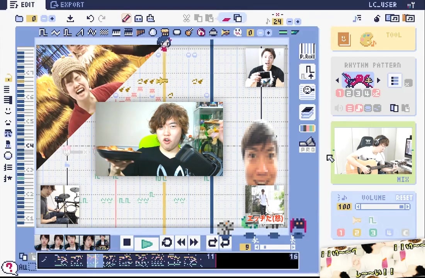Increase song slot number with plus
This screenshot has height=278, width=425.
(52, 19)
